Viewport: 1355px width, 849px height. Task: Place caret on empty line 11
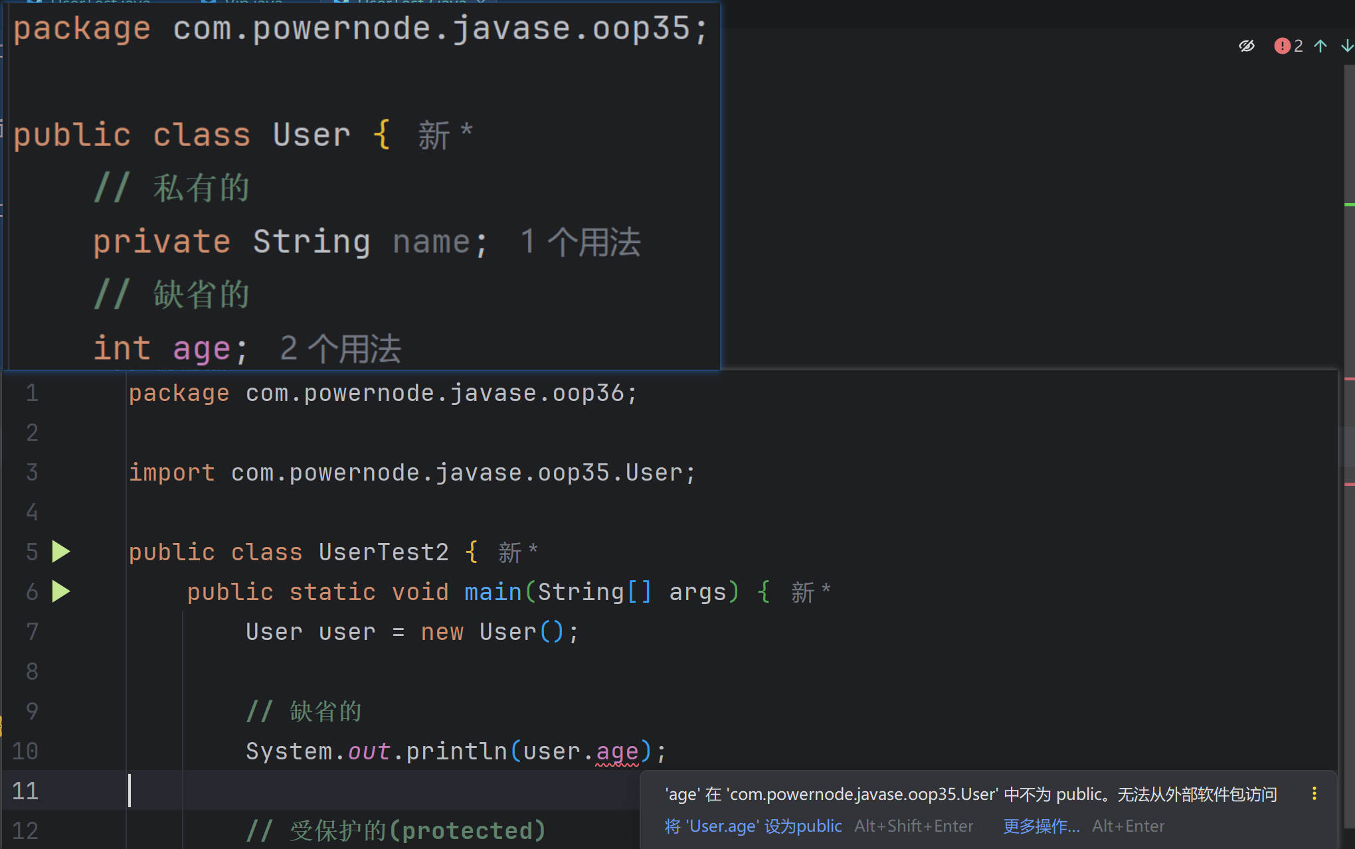[332, 791]
